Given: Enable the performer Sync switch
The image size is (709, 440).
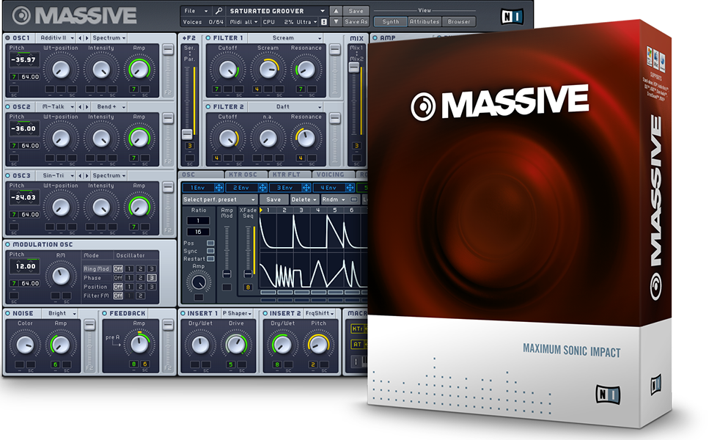Looking at the screenshot, I should coord(210,251).
